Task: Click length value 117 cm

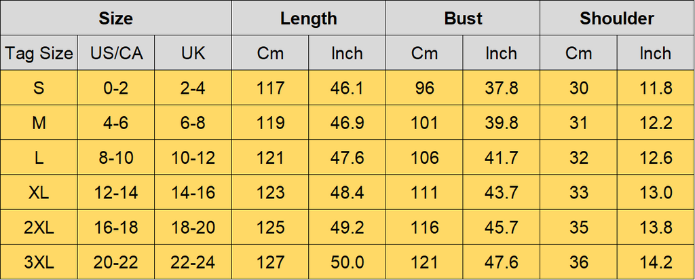Action: tap(270, 88)
